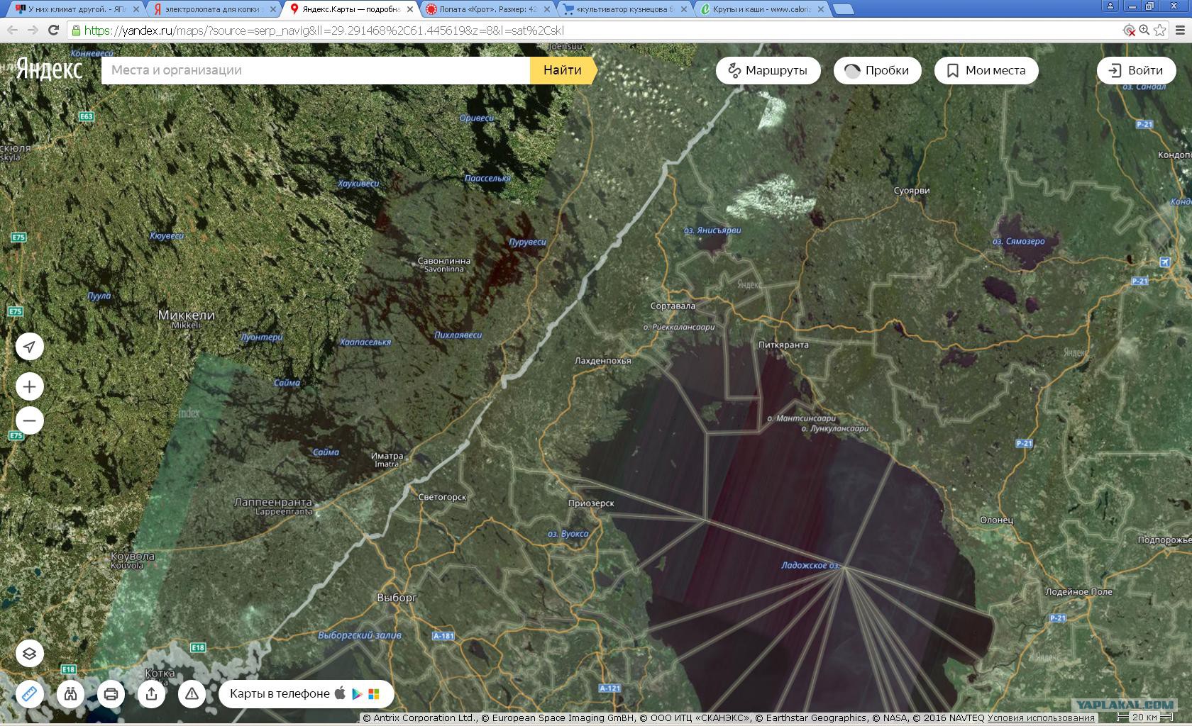Open Мои места saved places
This screenshot has width=1192, height=726.
click(x=986, y=70)
